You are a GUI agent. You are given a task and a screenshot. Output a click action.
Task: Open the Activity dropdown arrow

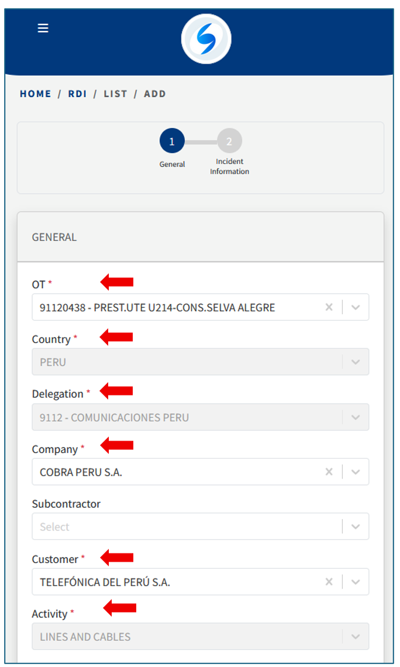[356, 637]
